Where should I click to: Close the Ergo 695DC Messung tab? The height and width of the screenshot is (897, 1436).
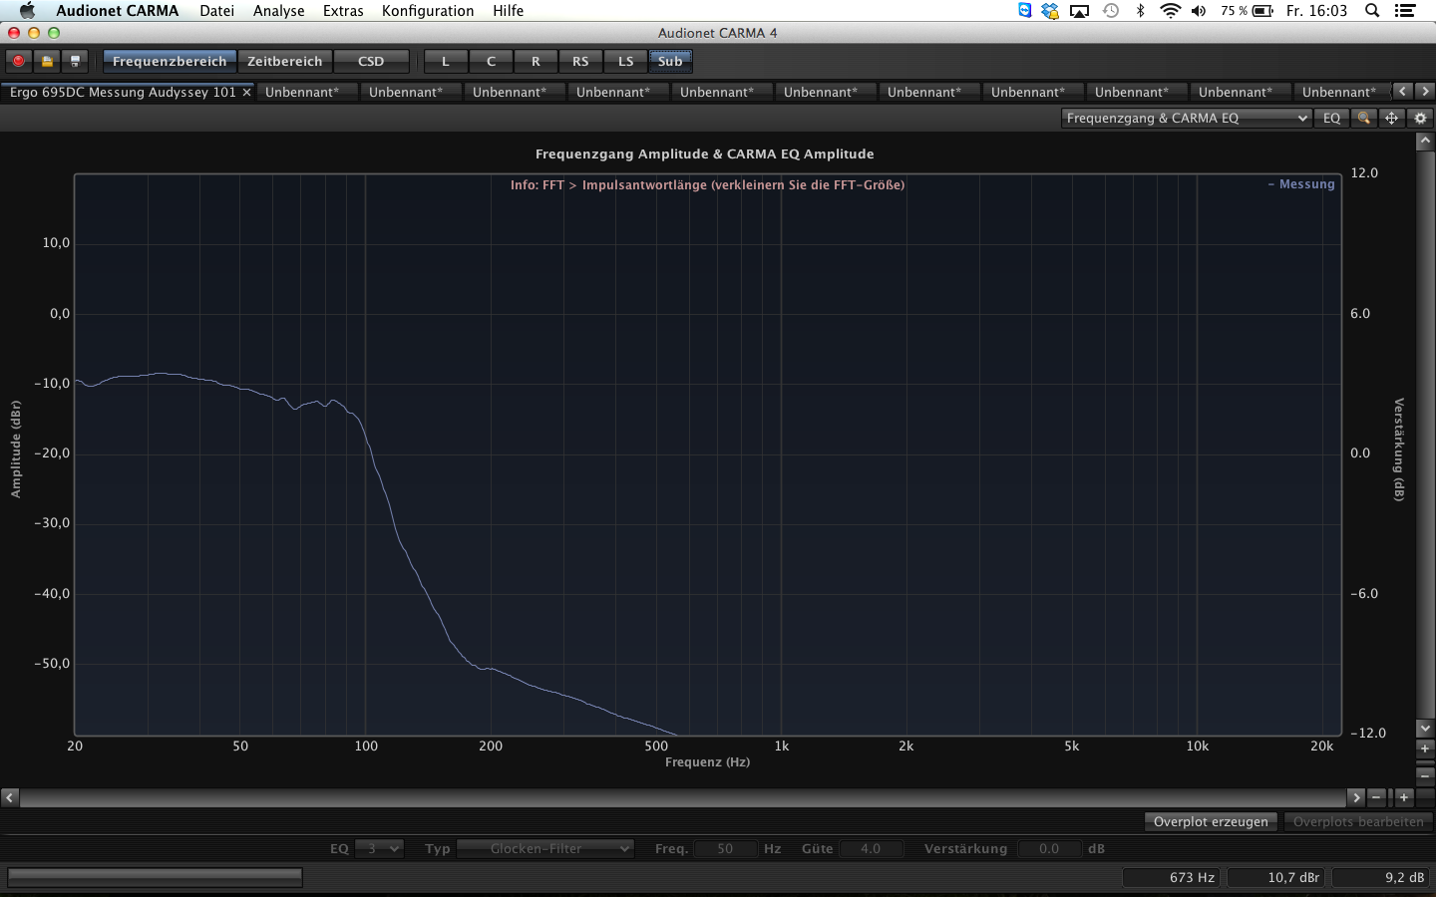tap(246, 92)
